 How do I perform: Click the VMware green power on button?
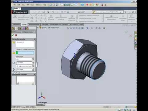[94, 5]
